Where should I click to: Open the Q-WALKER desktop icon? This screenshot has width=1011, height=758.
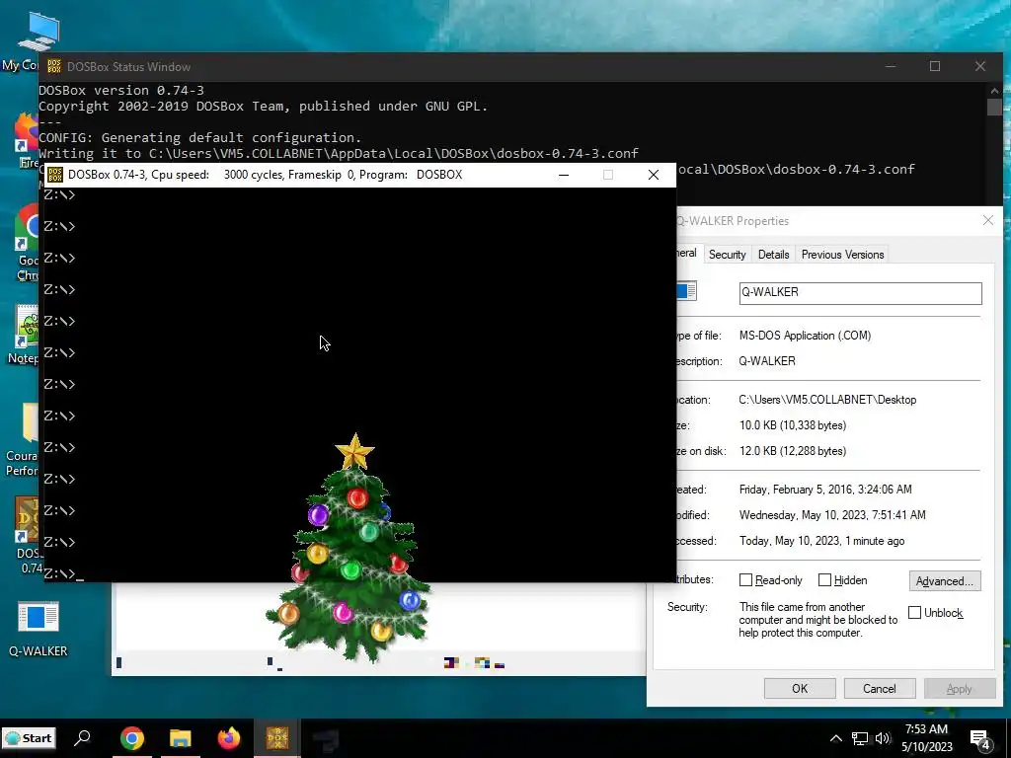pyautogui.click(x=39, y=629)
